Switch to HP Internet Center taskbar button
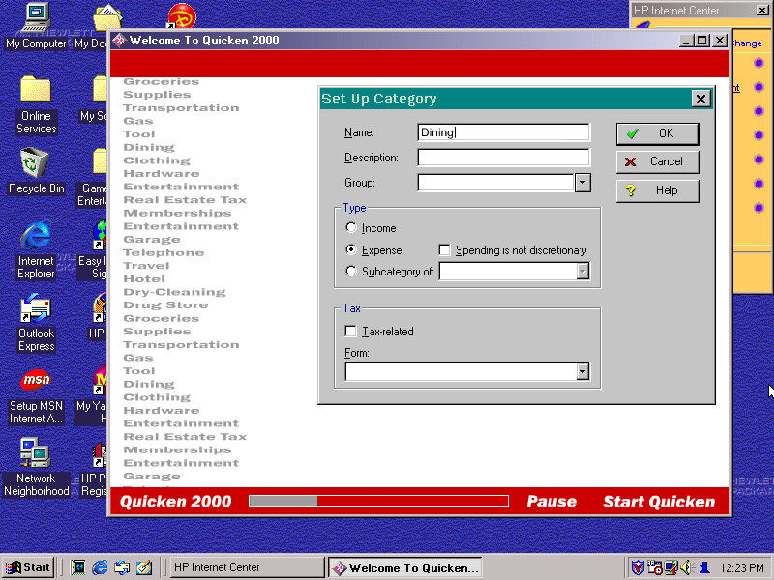Image resolution: width=774 pixels, height=580 pixels. (x=246, y=567)
